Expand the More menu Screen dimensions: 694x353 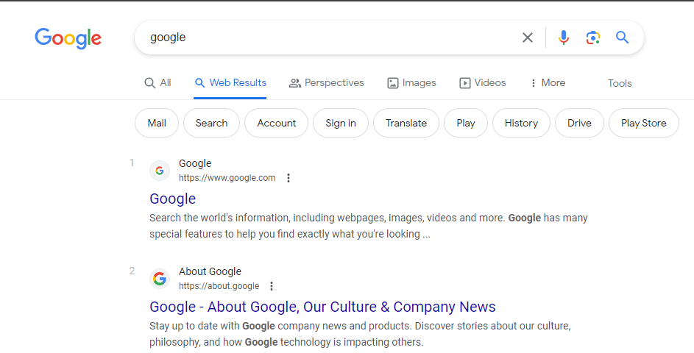[x=548, y=82]
